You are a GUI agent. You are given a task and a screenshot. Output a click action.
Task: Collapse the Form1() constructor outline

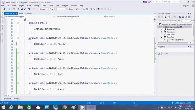coord(18,23)
